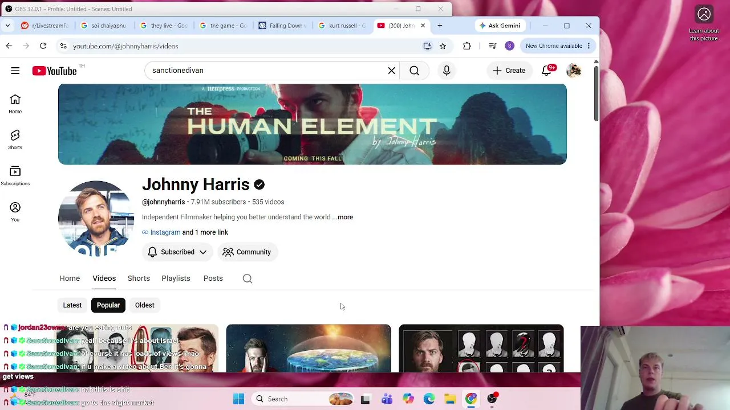Click the Create button
This screenshot has height=410, width=730.
click(509, 71)
